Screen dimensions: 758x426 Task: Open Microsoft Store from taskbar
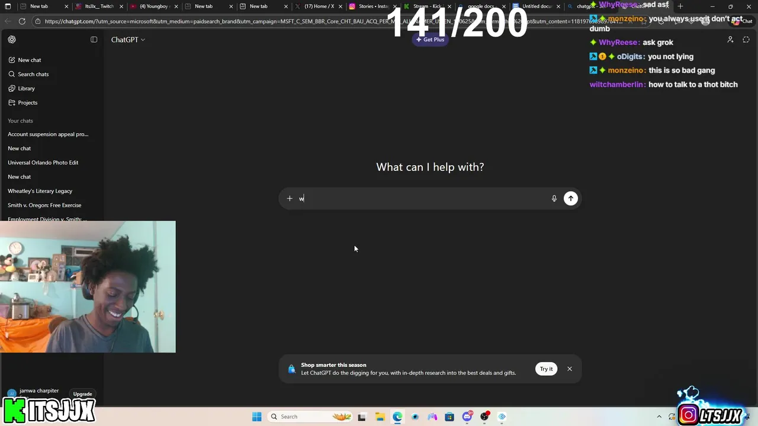(449, 417)
